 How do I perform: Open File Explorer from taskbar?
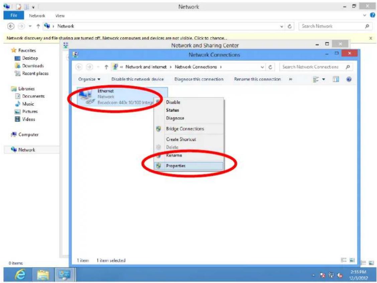(43, 275)
